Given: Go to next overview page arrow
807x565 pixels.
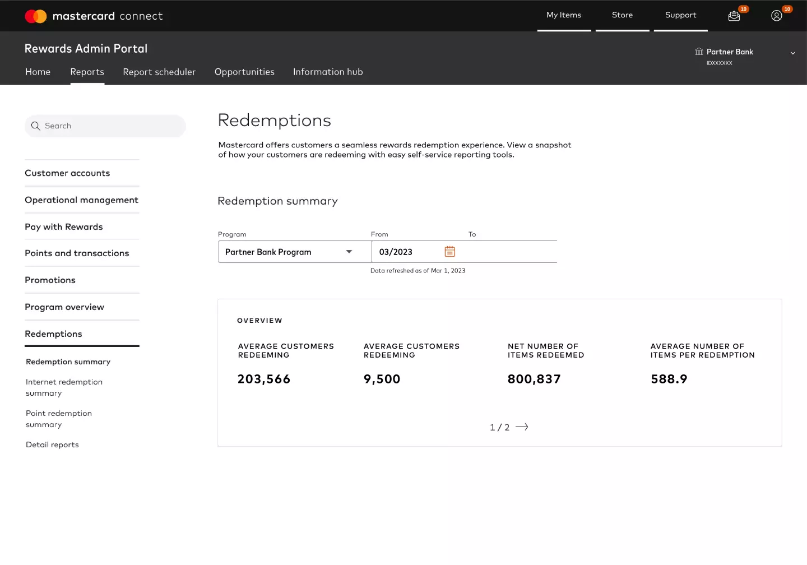Looking at the screenshot, I should (x=522, y=427).
